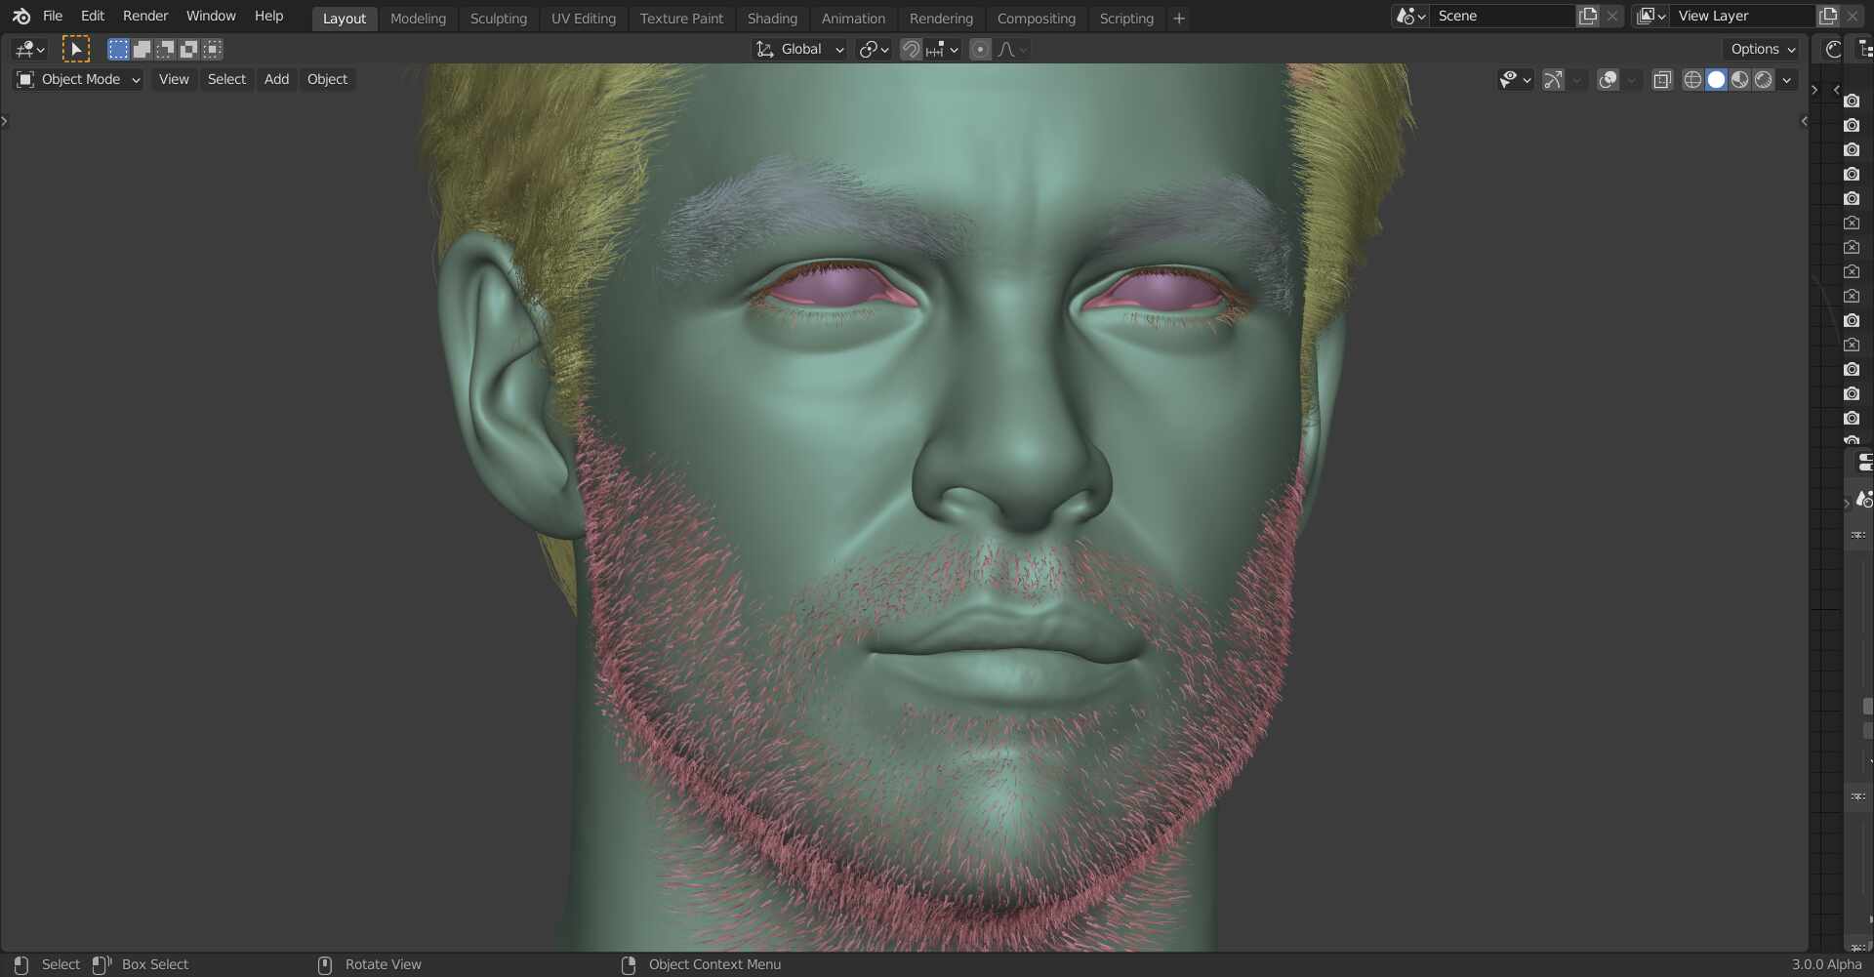Open the Render menu
Viewport: 1874px width, 977px height.
tap(144, 17)
